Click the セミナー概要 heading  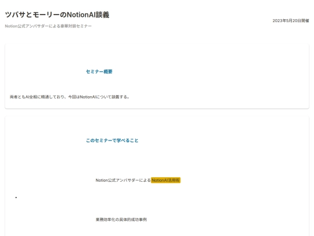(99, 72)
